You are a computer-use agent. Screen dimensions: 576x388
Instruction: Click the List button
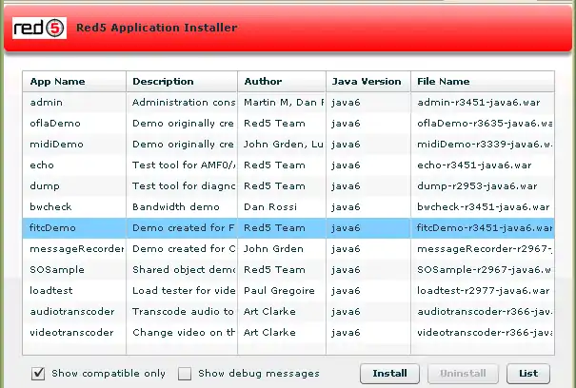click(x=527, y=374)
